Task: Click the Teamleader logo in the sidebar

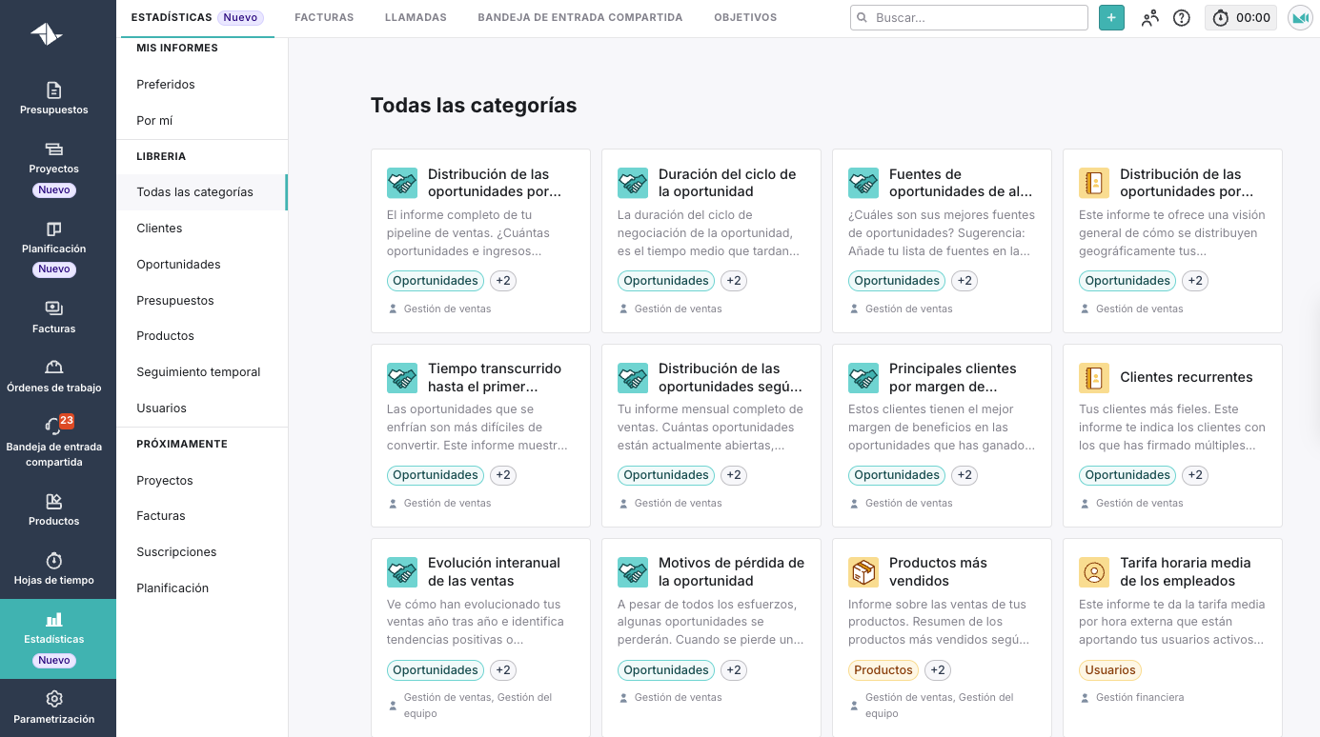Action: tap(46, 34)
